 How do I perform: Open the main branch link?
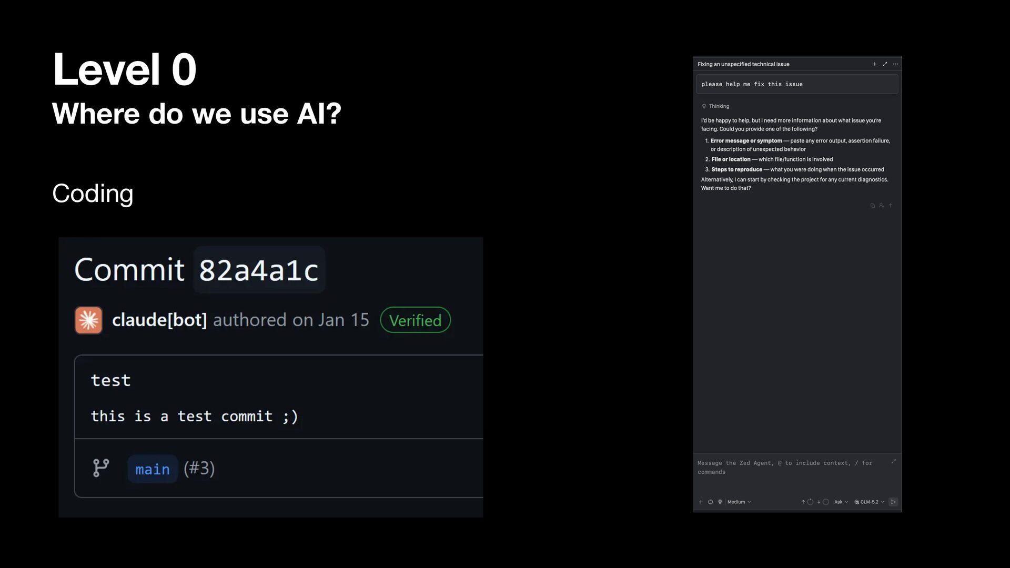click(153, 469)
